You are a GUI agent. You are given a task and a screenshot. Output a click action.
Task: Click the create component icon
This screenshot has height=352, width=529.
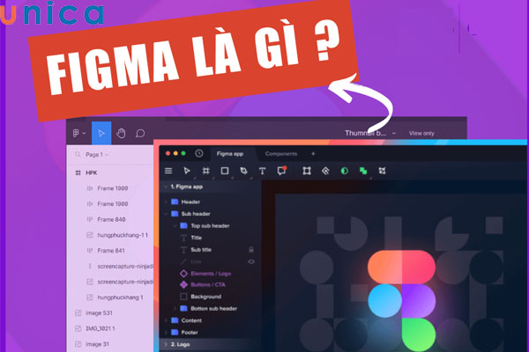325,171
